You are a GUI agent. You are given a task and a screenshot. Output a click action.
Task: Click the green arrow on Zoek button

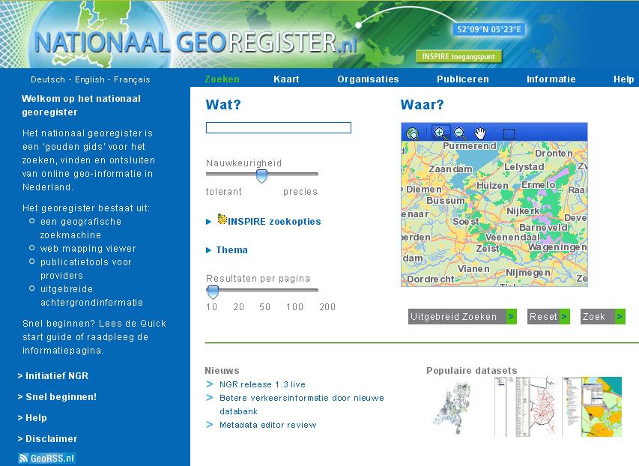pos(620,316)
